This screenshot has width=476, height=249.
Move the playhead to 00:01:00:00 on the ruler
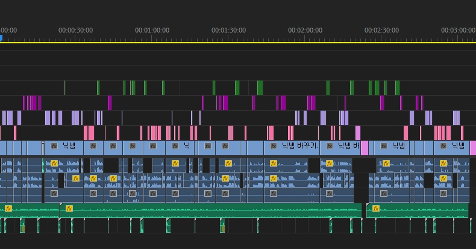(x=152, y=30)
